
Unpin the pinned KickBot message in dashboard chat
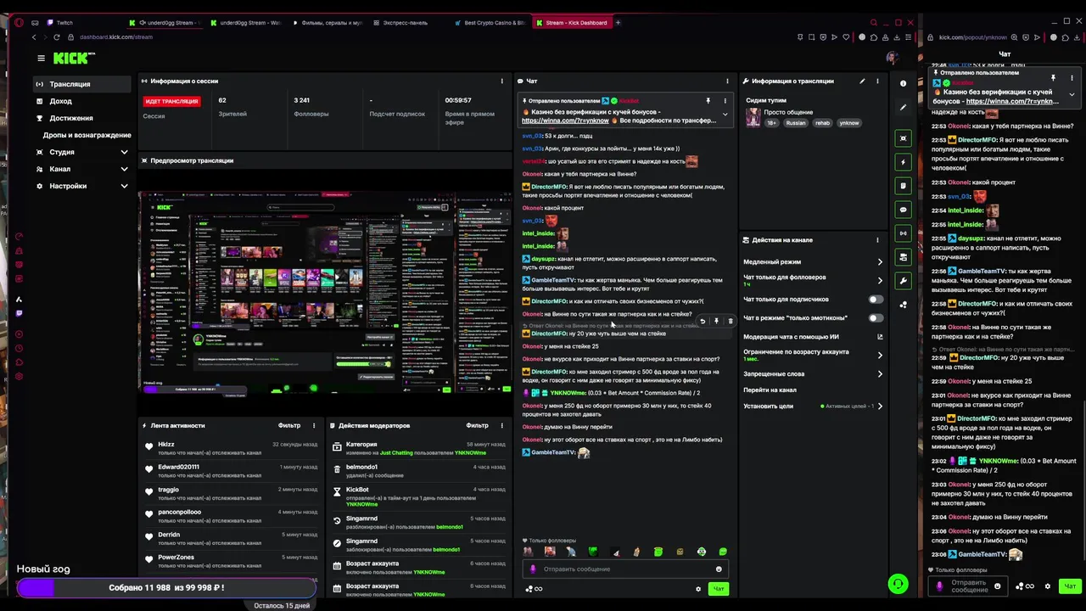point(708,101)
